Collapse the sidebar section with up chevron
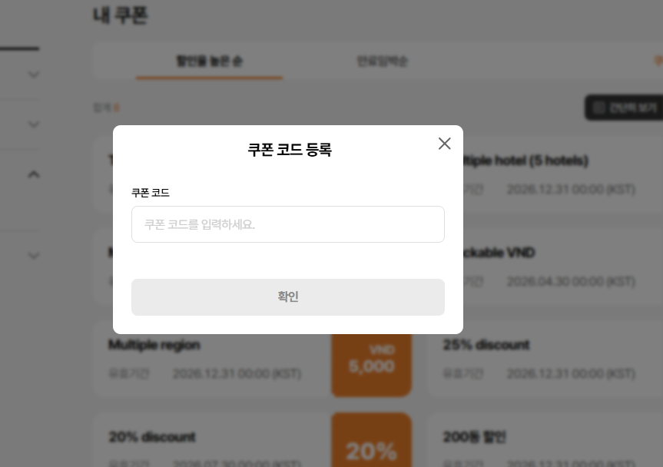This screenshot has width=663, height=467. tap(33, 174)
